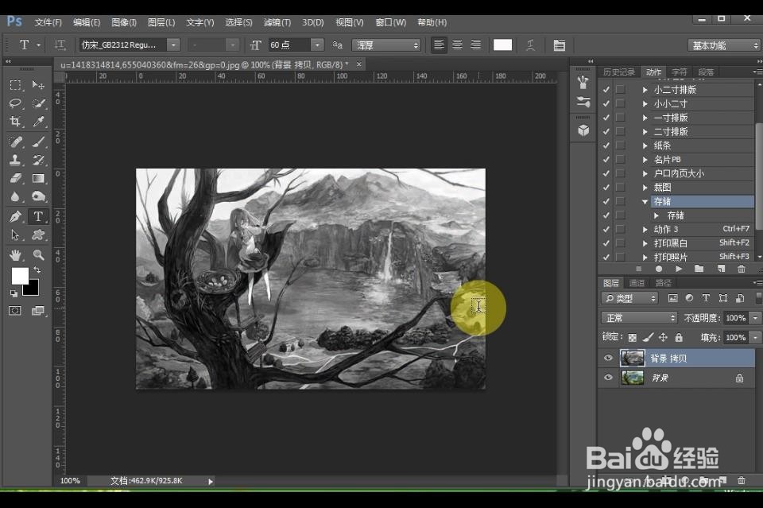
Task: Switch to 通道 tab
Action: (x=637, y=283)
